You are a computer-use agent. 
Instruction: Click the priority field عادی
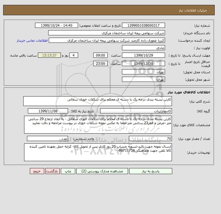click(143, 48)
